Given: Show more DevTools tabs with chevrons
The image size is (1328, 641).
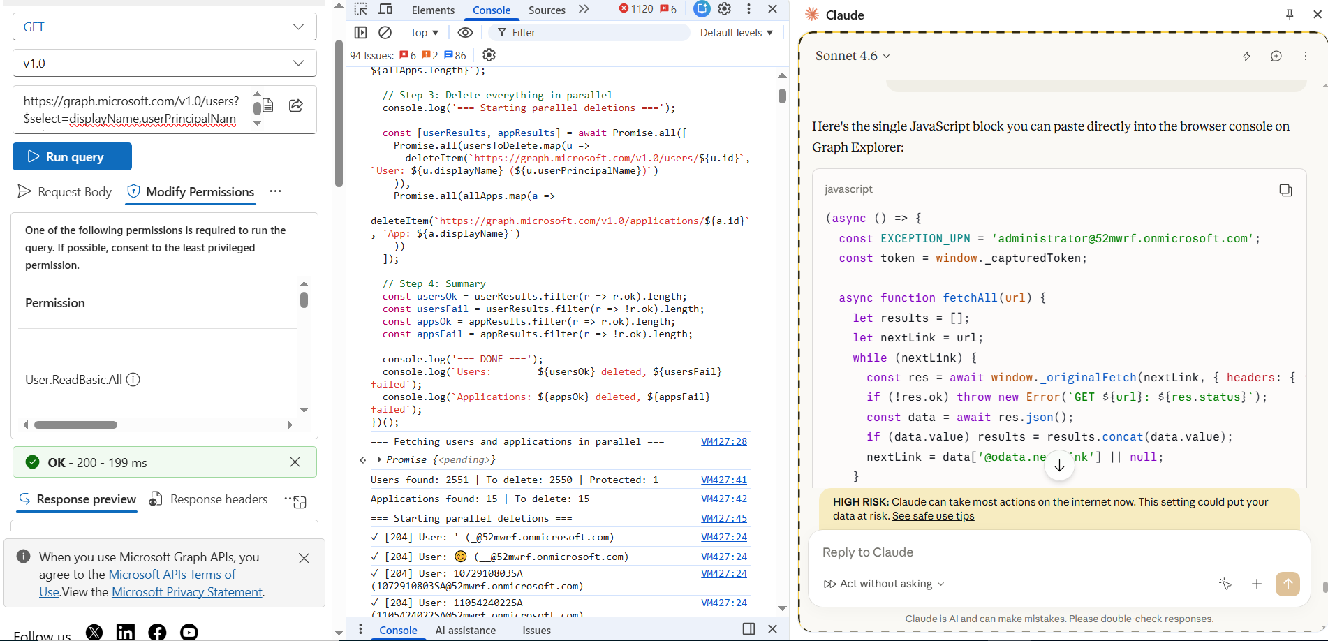Looking at the screenshot, I should pos(584,9).
